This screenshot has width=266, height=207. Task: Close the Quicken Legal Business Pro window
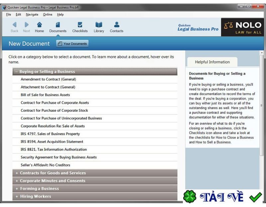[x=258, y=6]
